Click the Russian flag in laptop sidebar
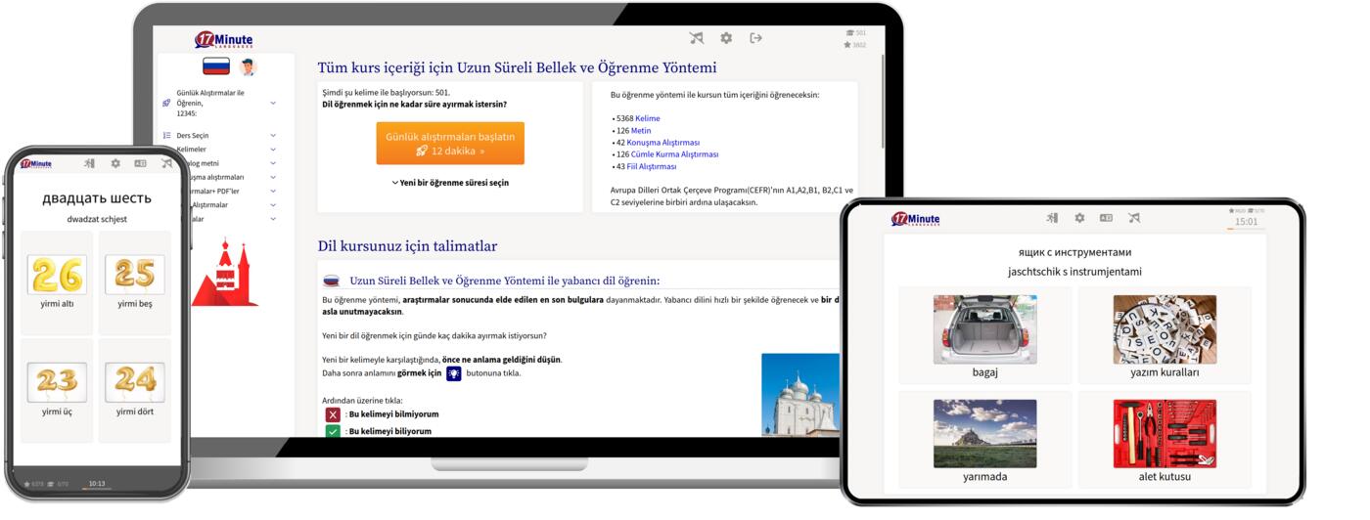Viewport: 1370px width, 520px height. tap(216, 66)
